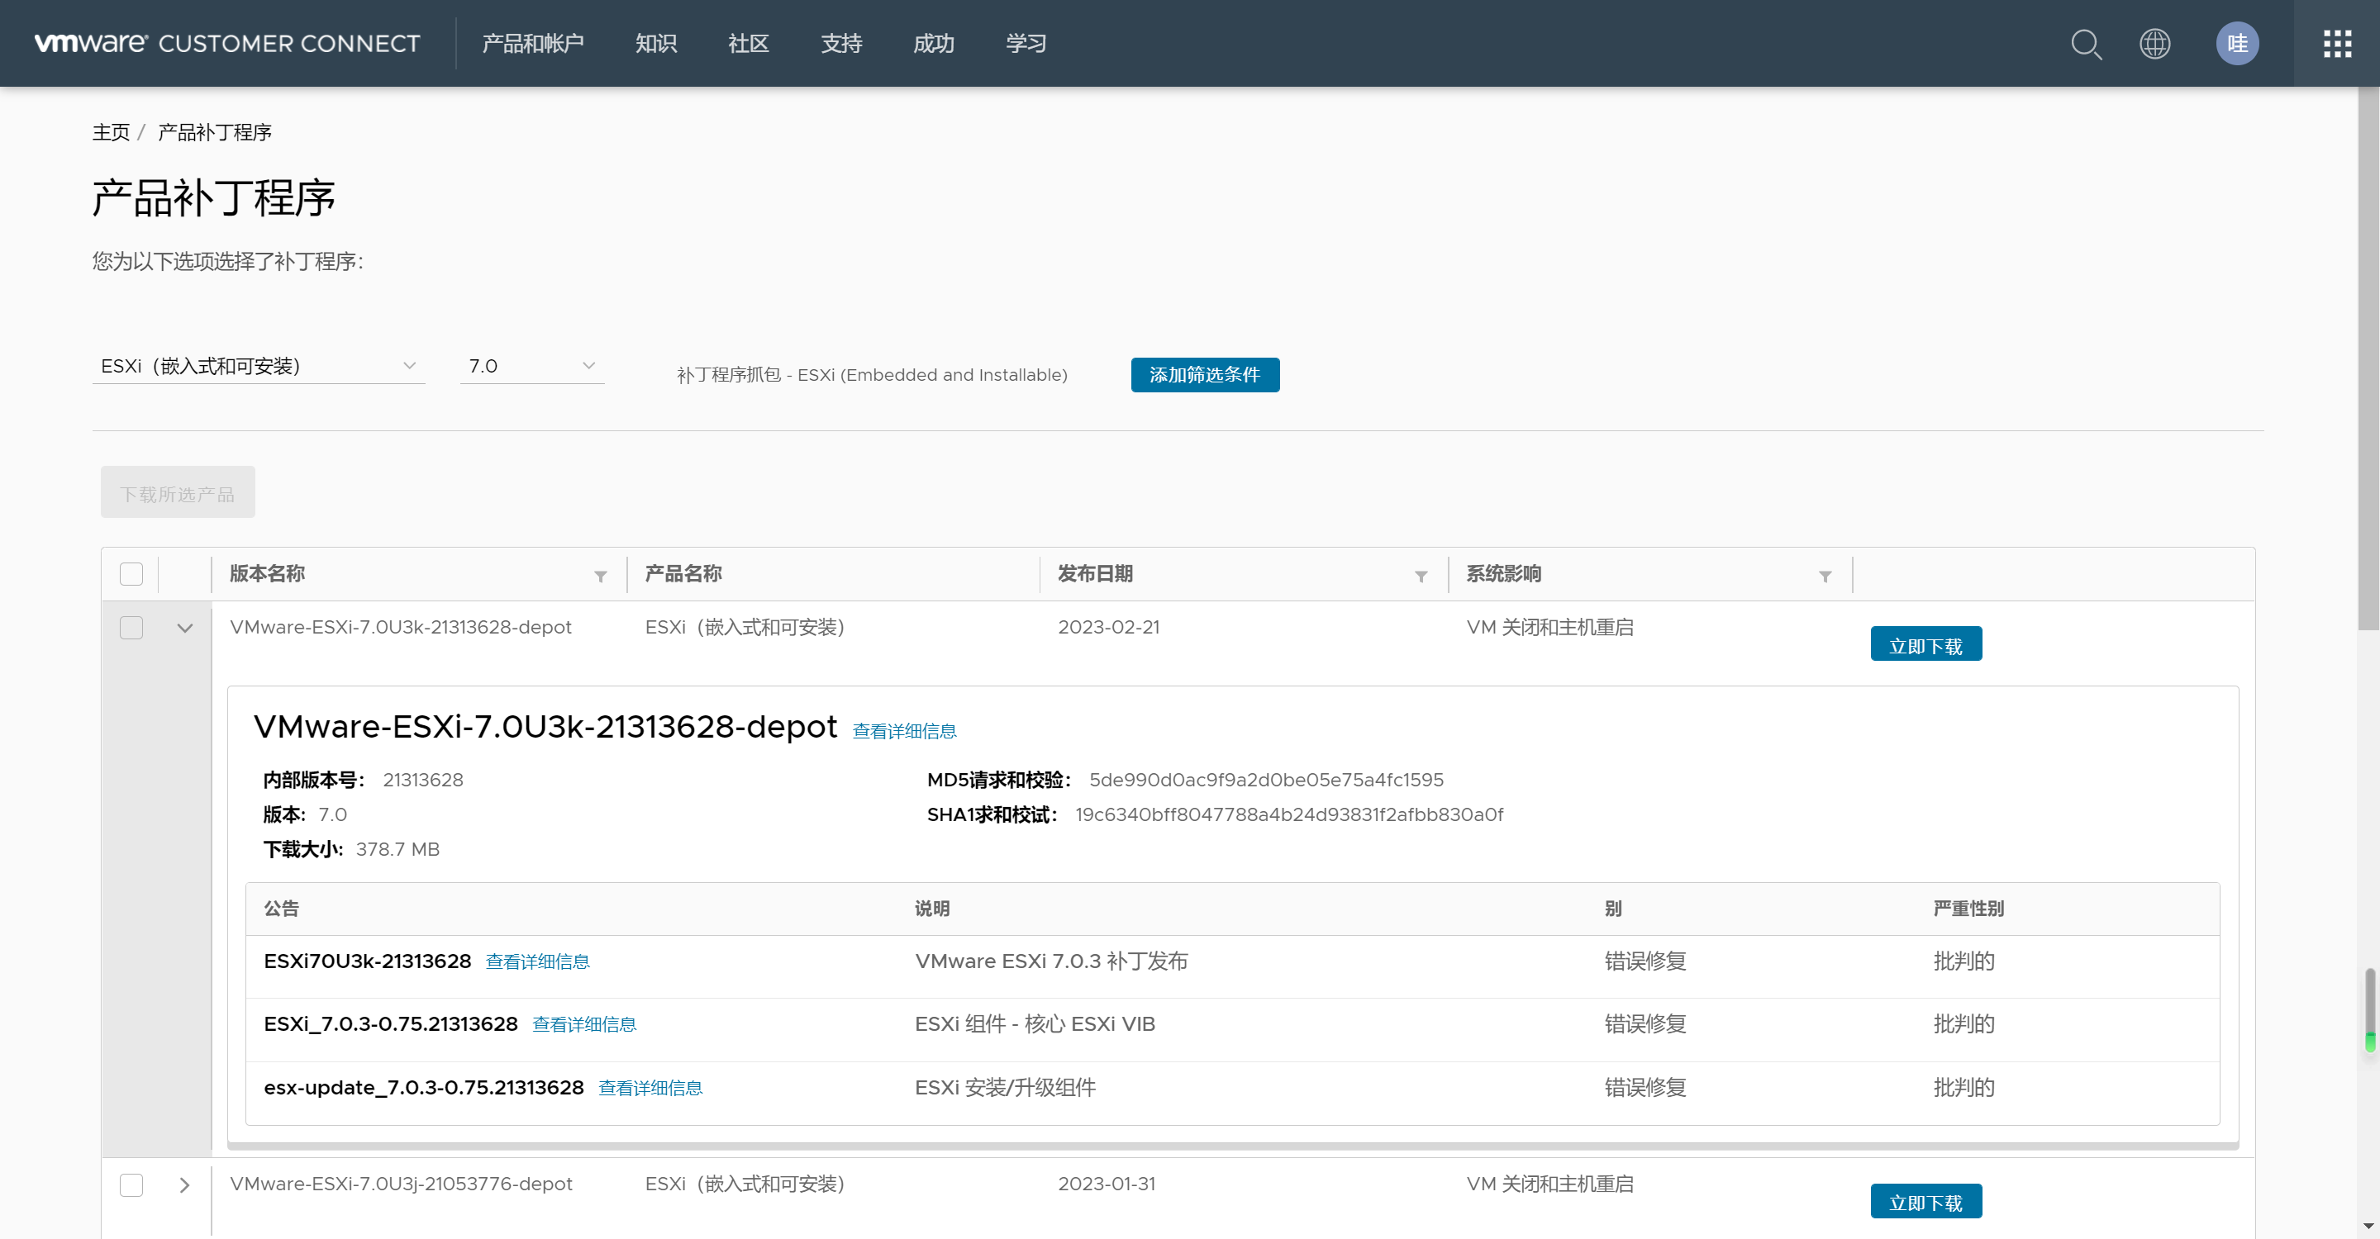Click 立即下载 for the 7.0U3j depot

point(1925,1201)
